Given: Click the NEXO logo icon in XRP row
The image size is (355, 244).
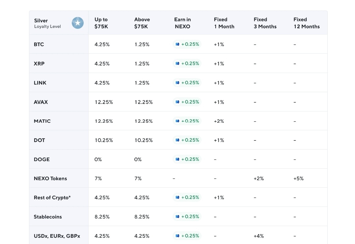Looking at the screenshot, I should (x=177, y=63).
